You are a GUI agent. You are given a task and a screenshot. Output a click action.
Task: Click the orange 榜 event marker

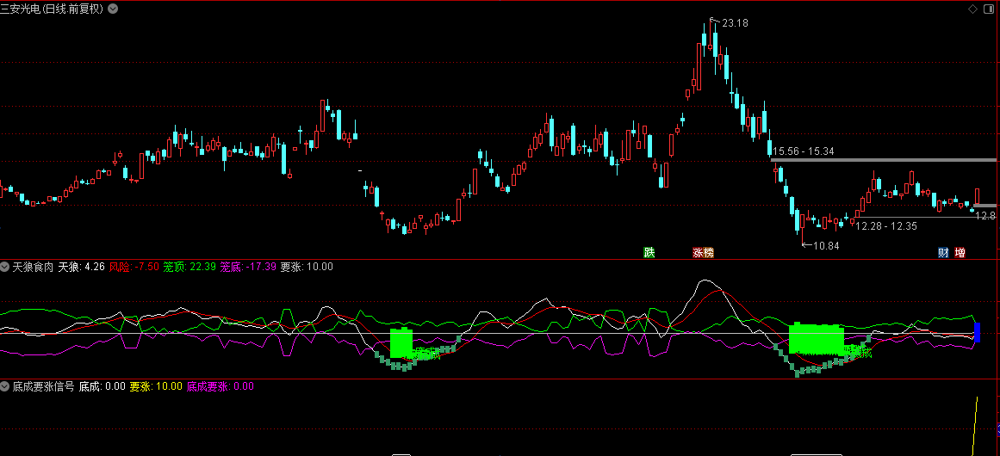click(708, 252)
